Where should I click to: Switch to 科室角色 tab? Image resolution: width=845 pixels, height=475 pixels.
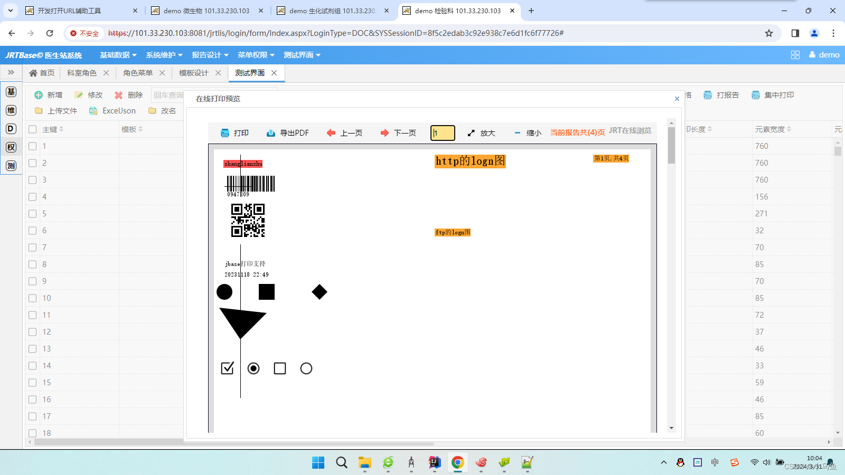point(82,73)
